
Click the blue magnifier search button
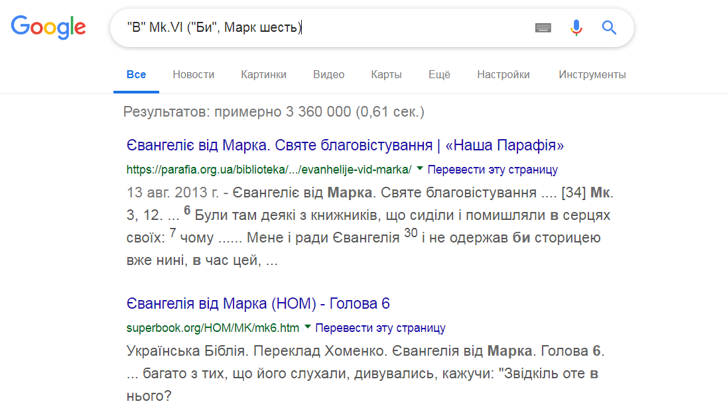pos(609,28)
